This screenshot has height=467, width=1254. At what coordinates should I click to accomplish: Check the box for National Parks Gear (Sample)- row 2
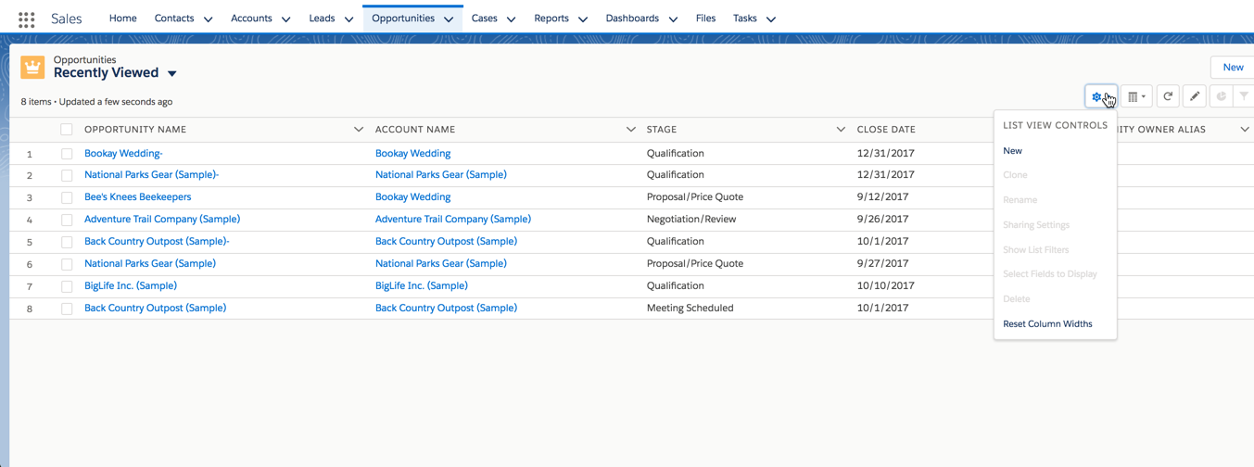[x=67, y=175]
